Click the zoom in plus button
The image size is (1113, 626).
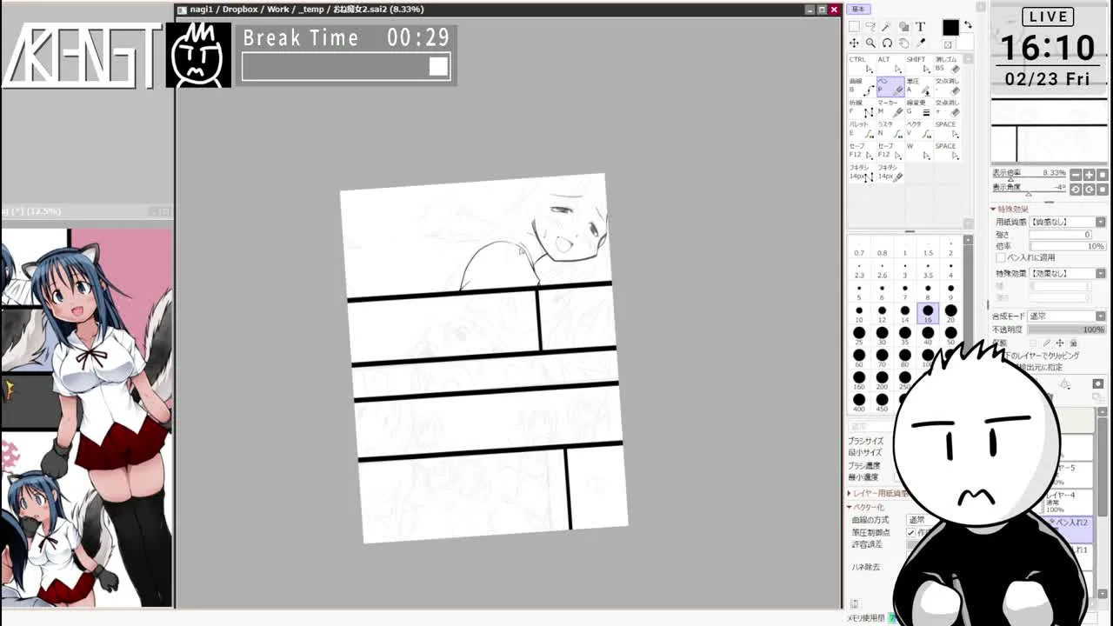(1089, 175)
